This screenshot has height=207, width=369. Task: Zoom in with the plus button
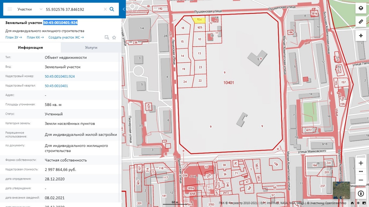click(361, 163)
